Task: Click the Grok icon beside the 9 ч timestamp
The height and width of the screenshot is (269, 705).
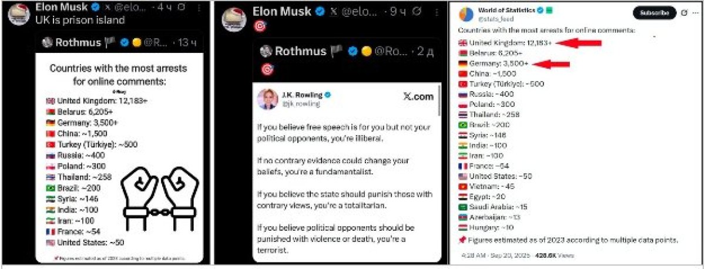Action: coord(417,12)
